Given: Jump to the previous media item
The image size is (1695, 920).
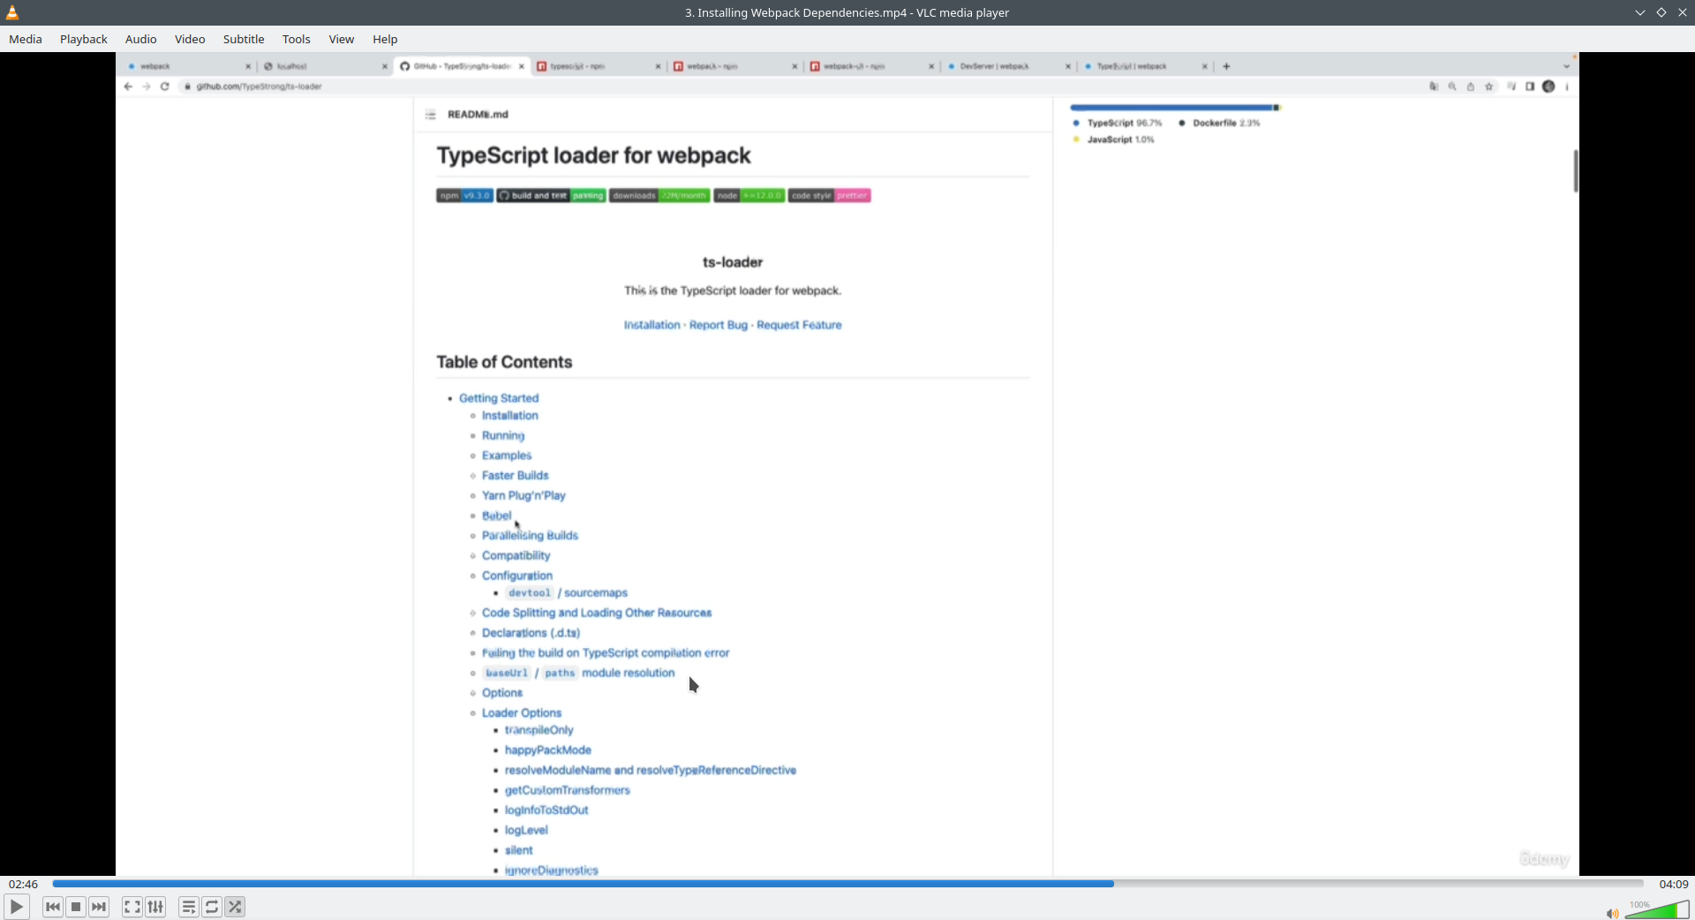Looking at the screenshot, I should [53, 907].
